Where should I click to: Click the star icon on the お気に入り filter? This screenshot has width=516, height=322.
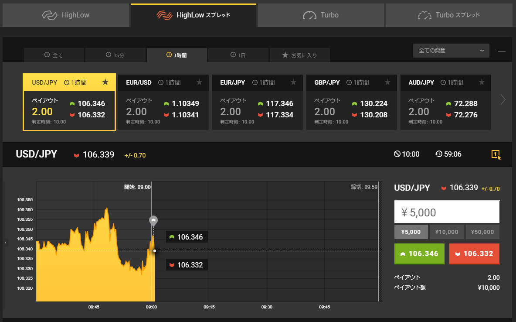[x=286, y=55]
